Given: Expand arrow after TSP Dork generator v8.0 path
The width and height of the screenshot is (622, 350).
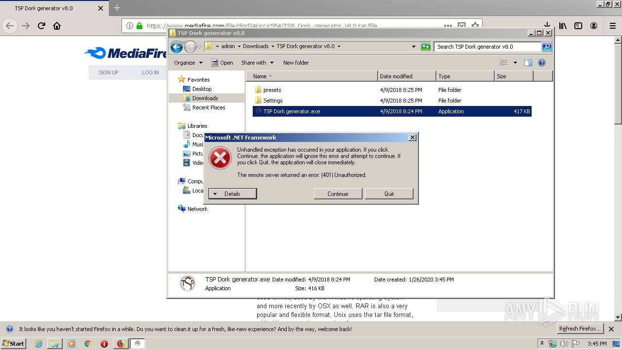Looking at the screenshot, I should (339, 47).
